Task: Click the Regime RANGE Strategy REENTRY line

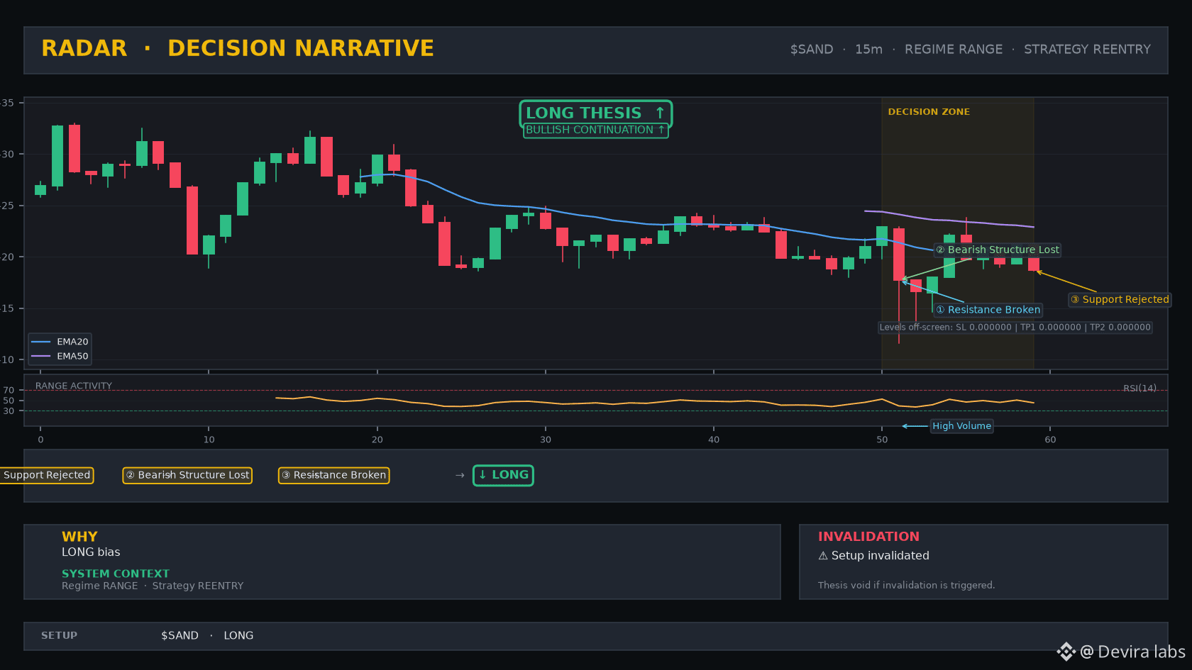Action: tap(153, 586)
